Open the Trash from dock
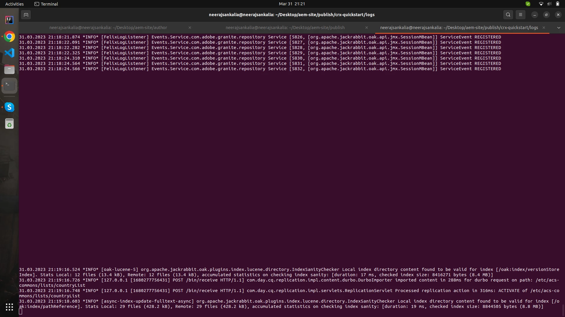 tap(9, 124)
